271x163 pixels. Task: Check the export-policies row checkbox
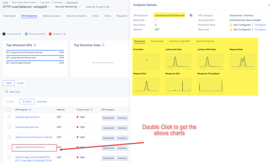(9, 137)
